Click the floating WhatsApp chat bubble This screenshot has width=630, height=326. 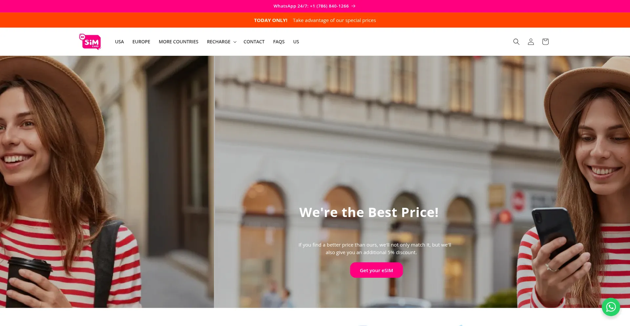click(611, 307)
